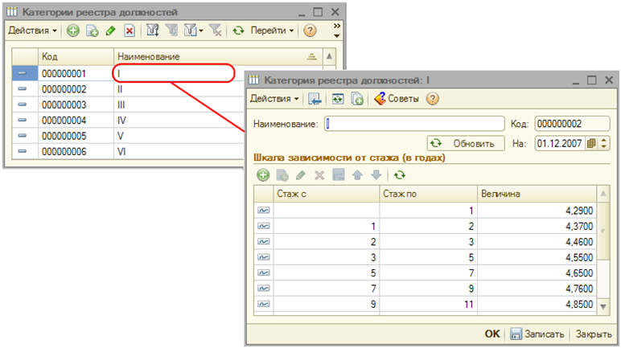
Task: Open the Действия menu in the list window
Action: pos(32,31)
